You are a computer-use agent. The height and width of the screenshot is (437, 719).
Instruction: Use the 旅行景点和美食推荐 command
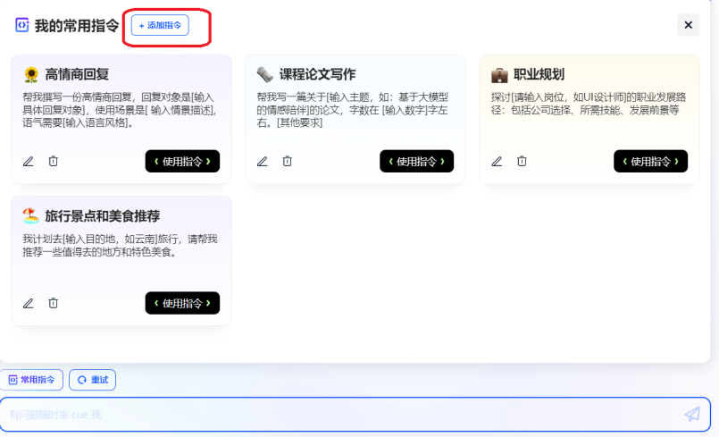click(x=182, y=304)
